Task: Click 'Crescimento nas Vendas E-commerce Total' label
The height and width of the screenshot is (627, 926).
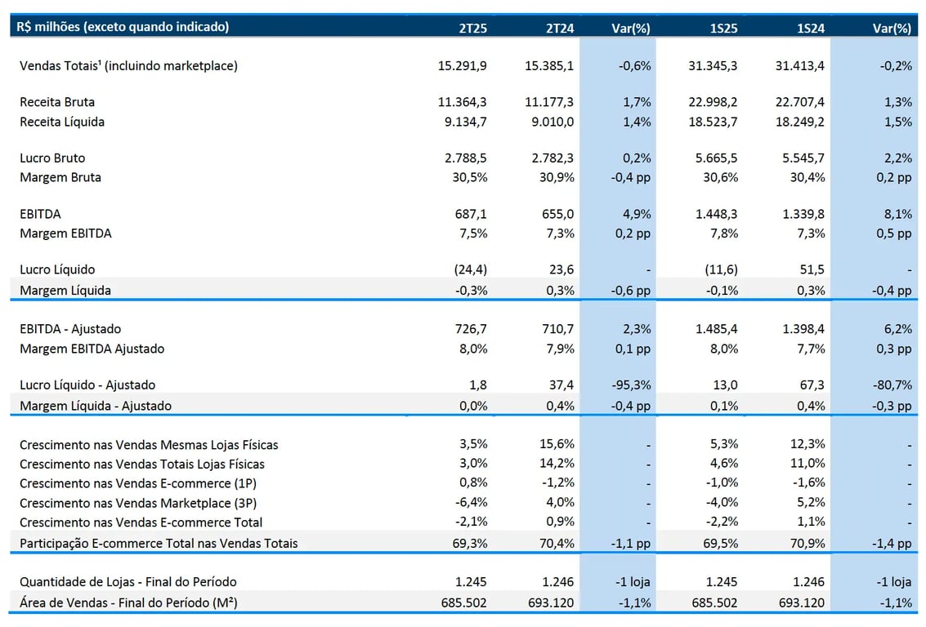Action: [141, 522]
